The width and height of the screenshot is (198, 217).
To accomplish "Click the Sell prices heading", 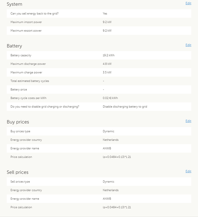I will click(x=18, y=172).
